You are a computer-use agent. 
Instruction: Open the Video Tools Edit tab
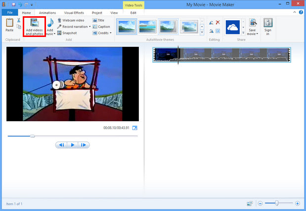click(x=133, y=13)
